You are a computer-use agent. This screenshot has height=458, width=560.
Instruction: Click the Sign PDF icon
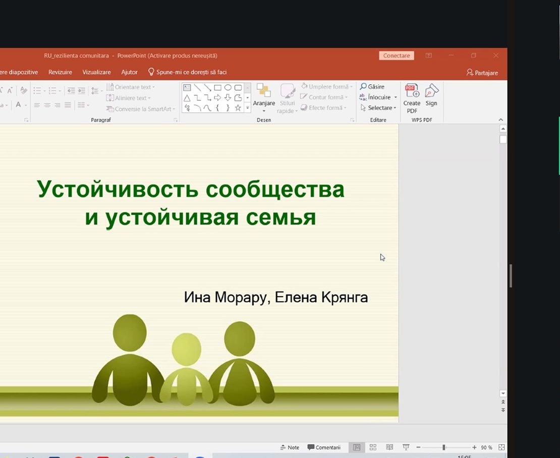(431, 91)
